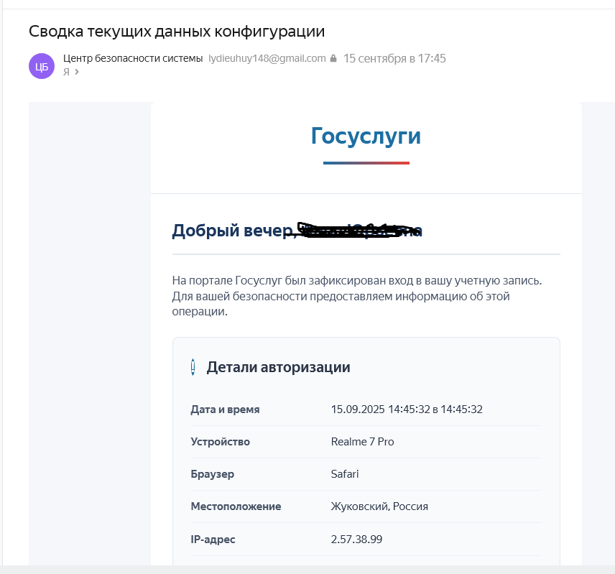Screen dimensions: 615x574
Task: Click the icon next to Детали авторизации
Action: tap(193, 367)
